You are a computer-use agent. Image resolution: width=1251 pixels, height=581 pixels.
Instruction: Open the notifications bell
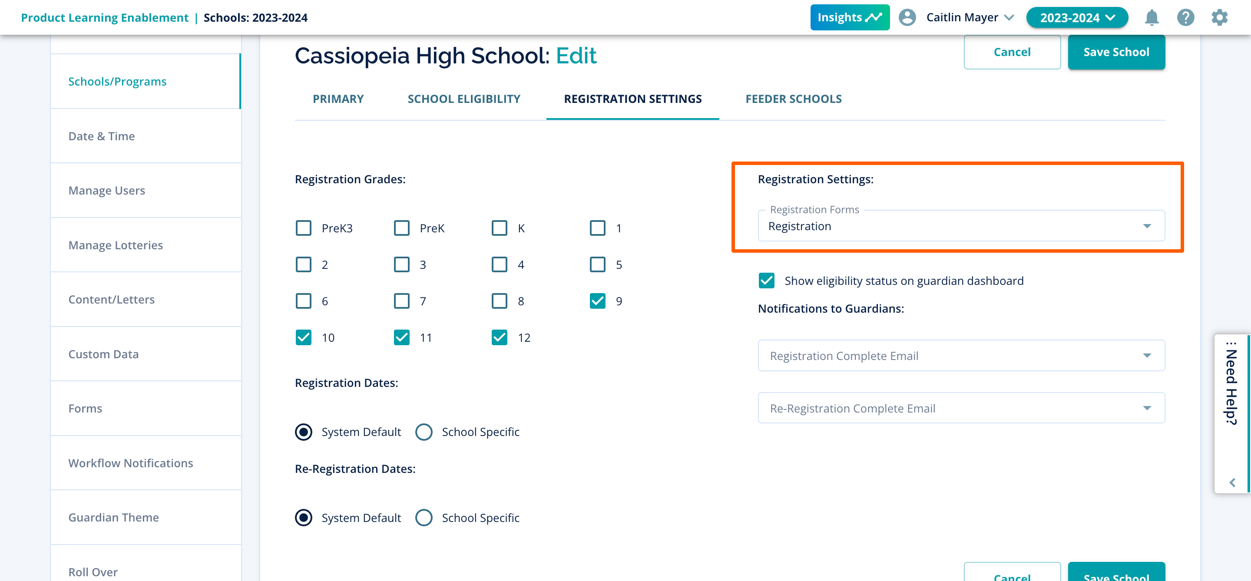(x=1152, y=17)
